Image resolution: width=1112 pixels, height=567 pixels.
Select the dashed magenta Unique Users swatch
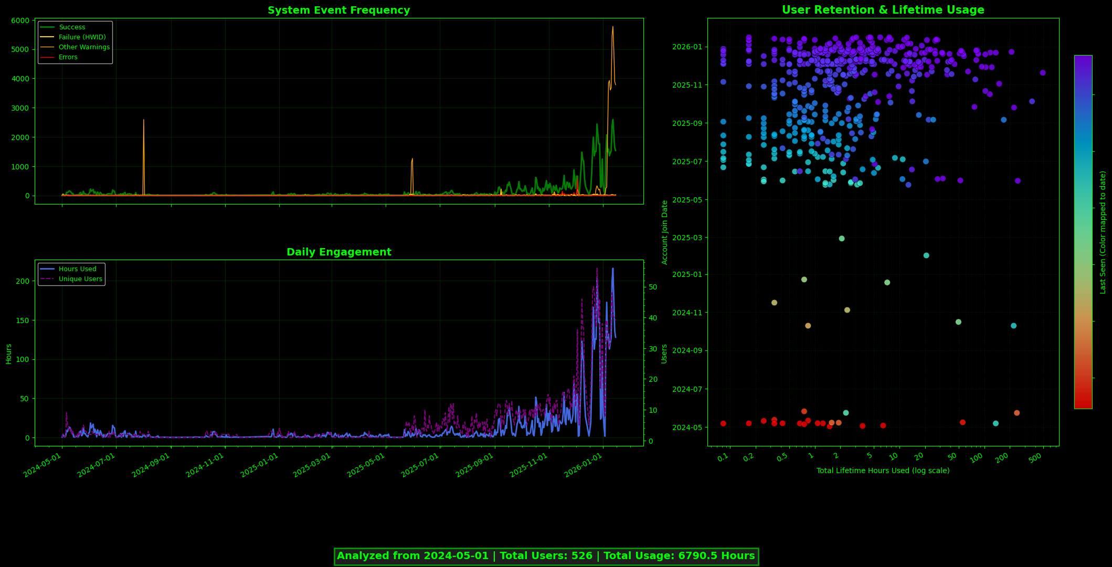pyautogui.click(x=47, y=279)
